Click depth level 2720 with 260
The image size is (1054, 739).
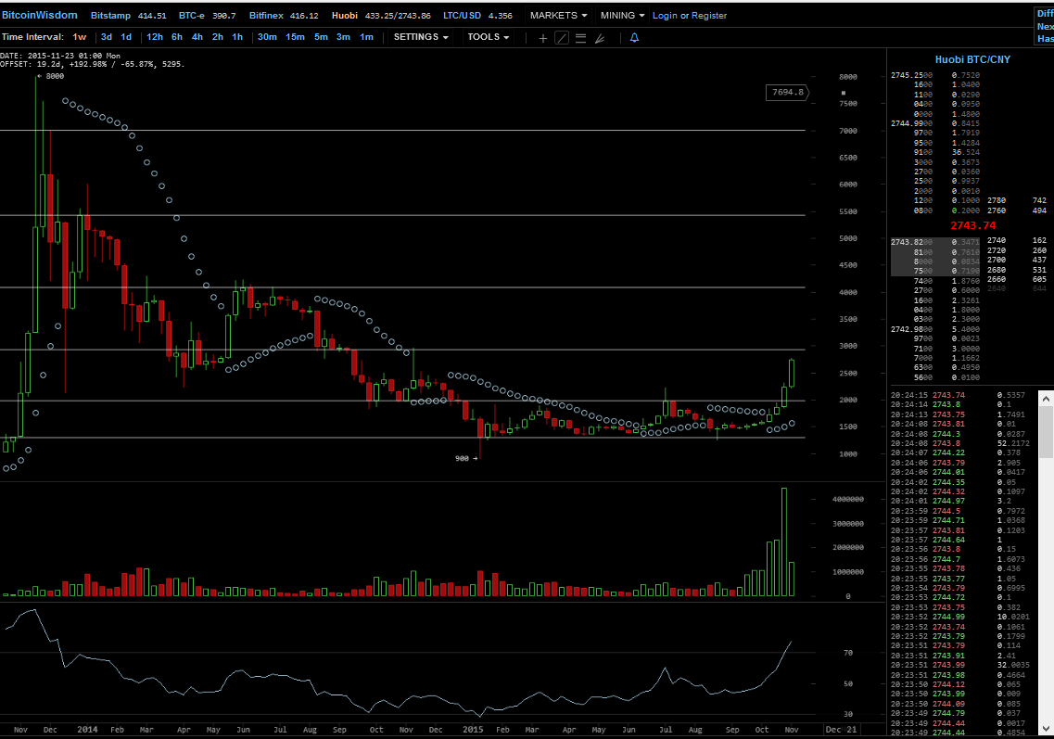(x=1016, y=250)
